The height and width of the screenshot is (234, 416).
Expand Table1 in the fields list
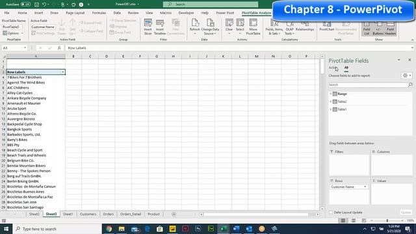[331, 109]
